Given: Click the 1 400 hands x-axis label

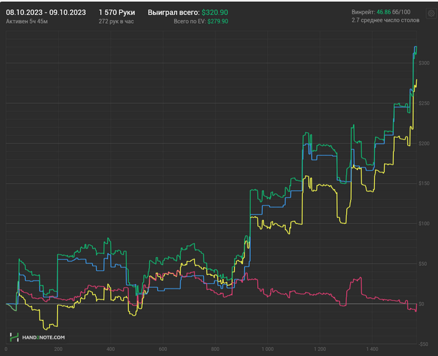Looking at the screenshot, I should click(x=372, y=349).
